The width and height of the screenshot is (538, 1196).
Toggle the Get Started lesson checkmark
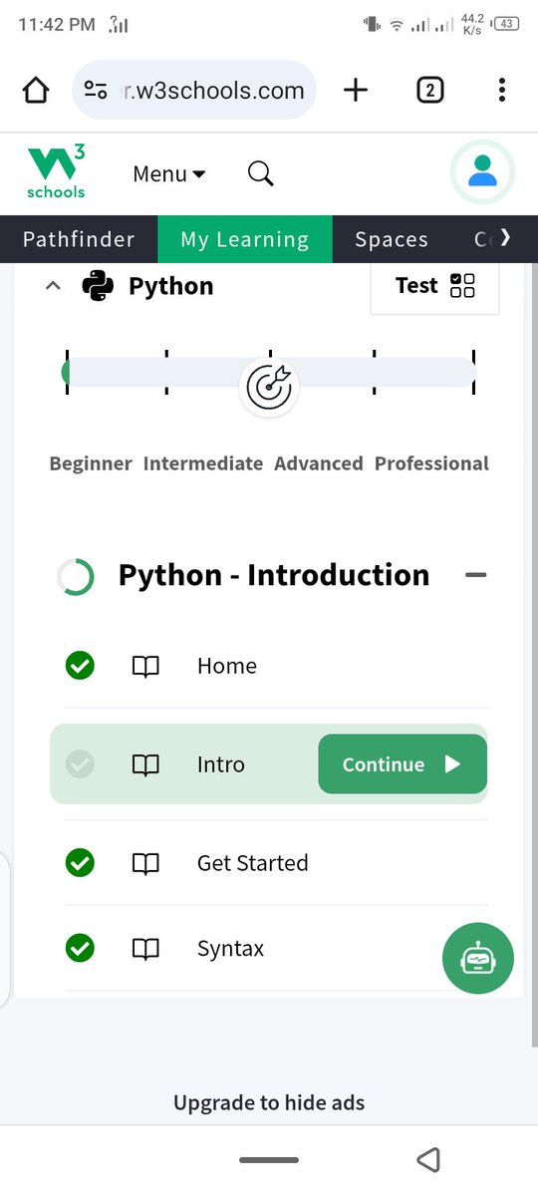tap(80, 863)
